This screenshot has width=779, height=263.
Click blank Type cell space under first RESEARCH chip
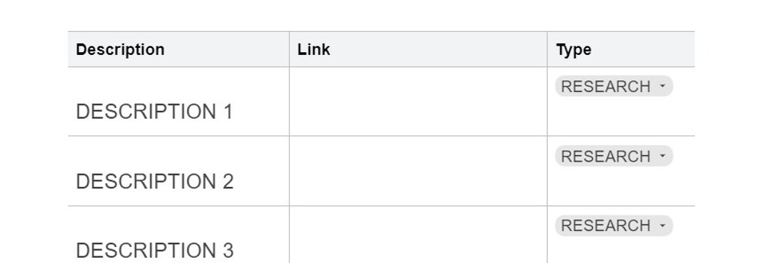click(x=621, y=117)
